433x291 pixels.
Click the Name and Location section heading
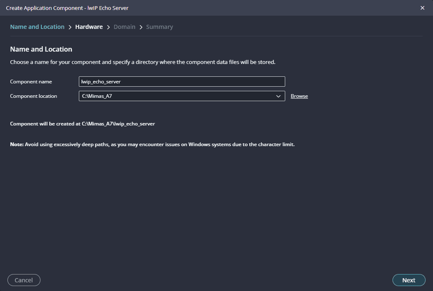[41, 49]
